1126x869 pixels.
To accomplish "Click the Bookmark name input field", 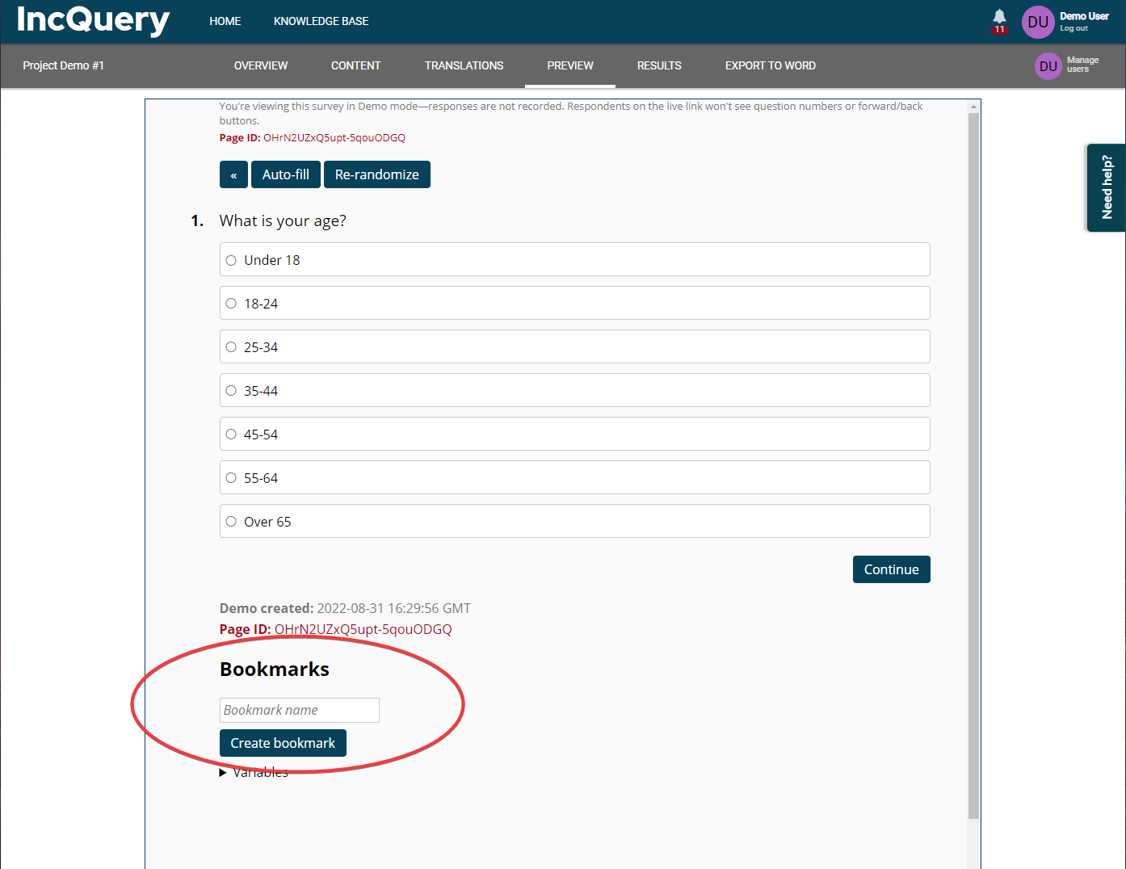I will [299, 710].
